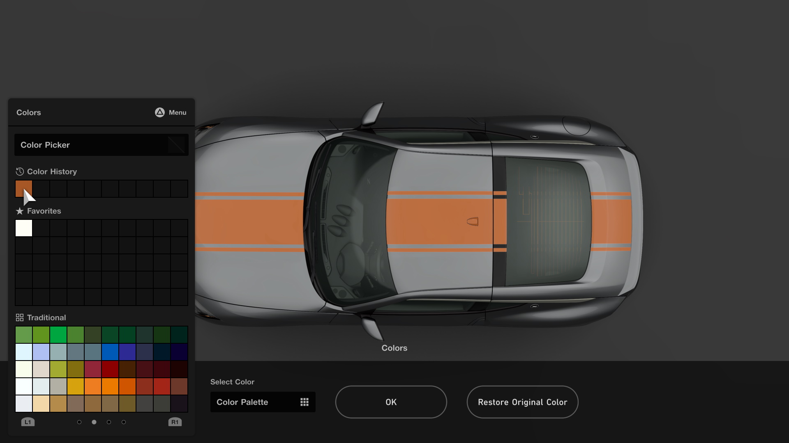Viewport: 789px width, 443px height.
Task: Open the Color Picker option
Action: (x=101, y=145)
